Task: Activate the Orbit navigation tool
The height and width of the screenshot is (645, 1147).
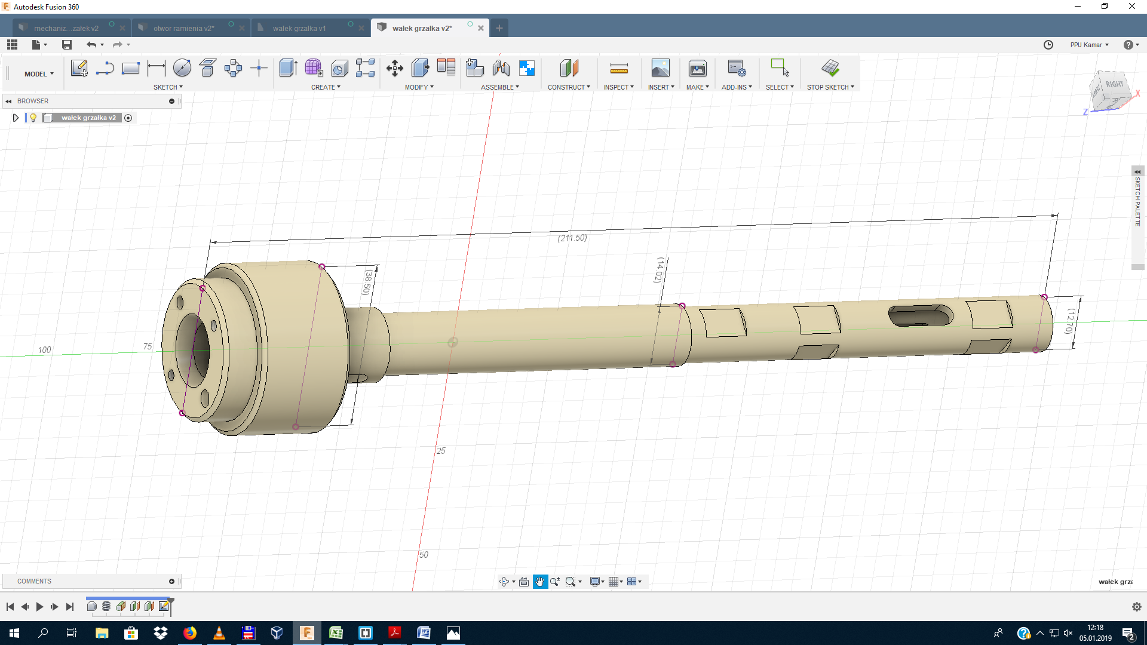Action: click(504, 582)
